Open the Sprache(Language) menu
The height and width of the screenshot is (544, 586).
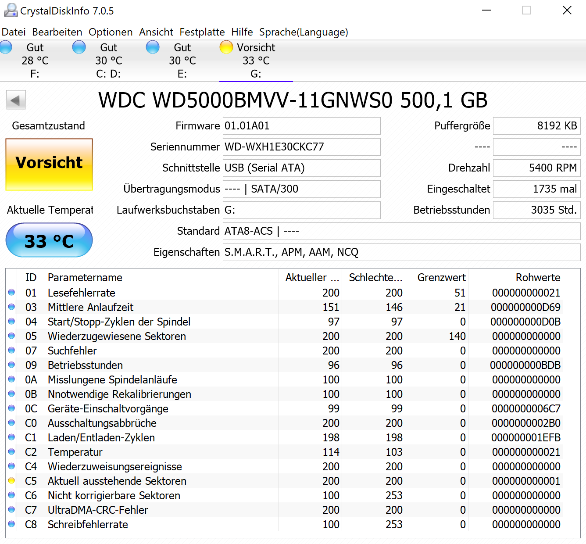click(x=304, y=32)
